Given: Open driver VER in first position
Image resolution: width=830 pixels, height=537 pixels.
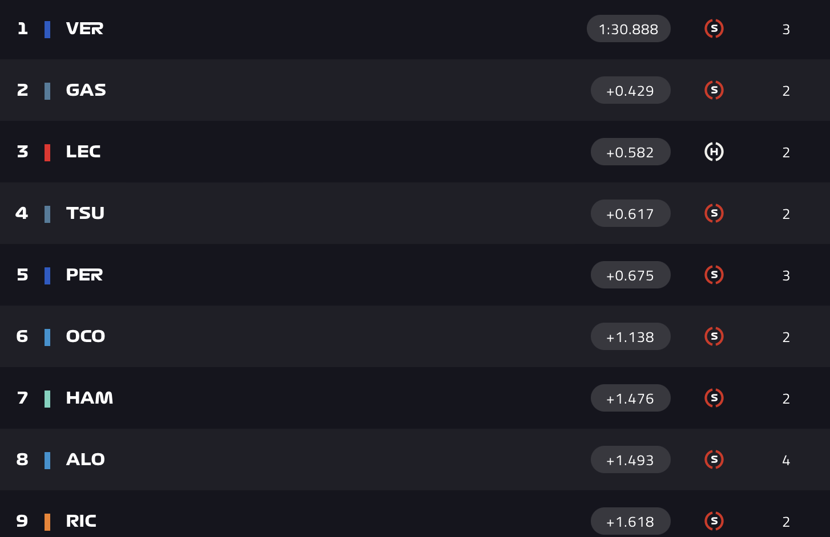Looking at the screenshot, I should pos(84,29).
